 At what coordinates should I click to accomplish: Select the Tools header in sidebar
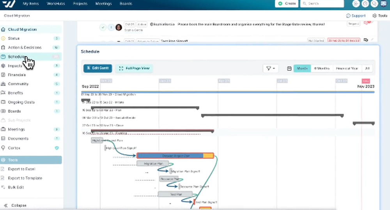31,160
